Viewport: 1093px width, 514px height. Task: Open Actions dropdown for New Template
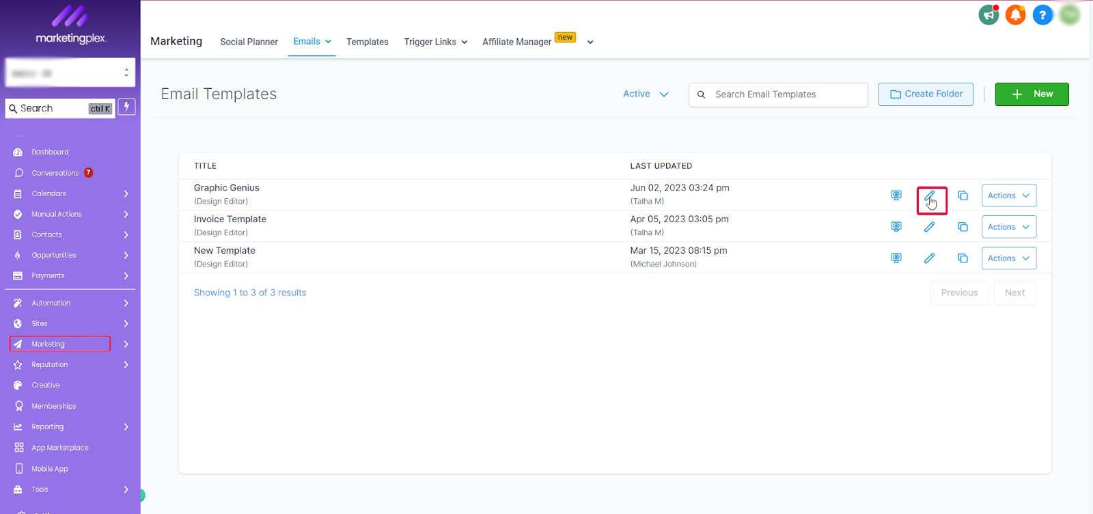tap(1009, 258)
